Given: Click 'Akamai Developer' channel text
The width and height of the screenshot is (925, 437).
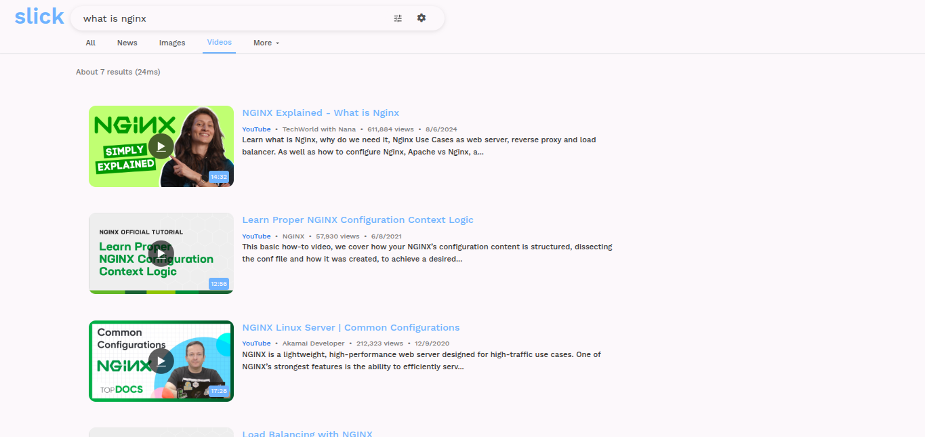Looking at the screenshot, I should [313, 344].
